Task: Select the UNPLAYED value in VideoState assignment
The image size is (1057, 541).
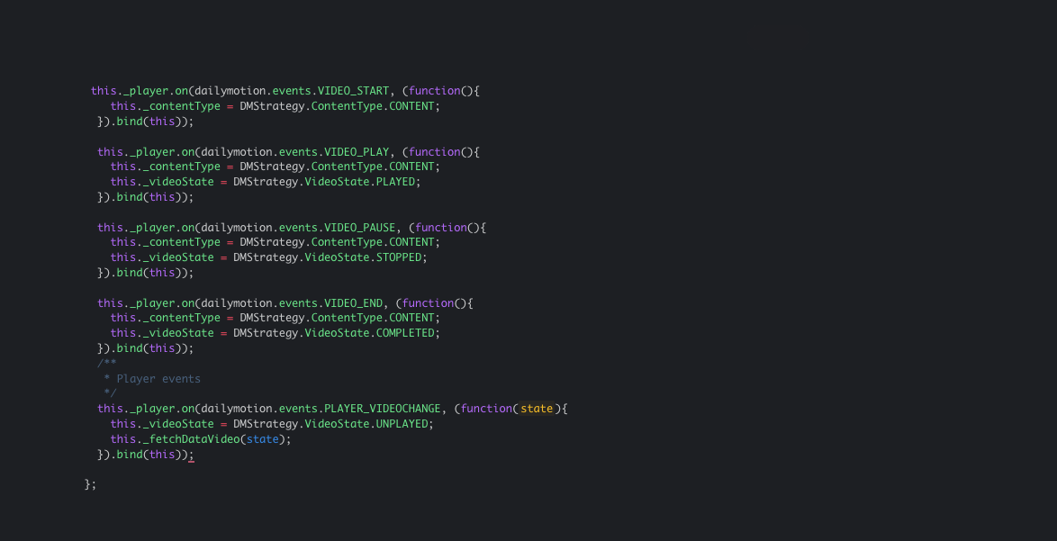Action: tap(402, 424)
